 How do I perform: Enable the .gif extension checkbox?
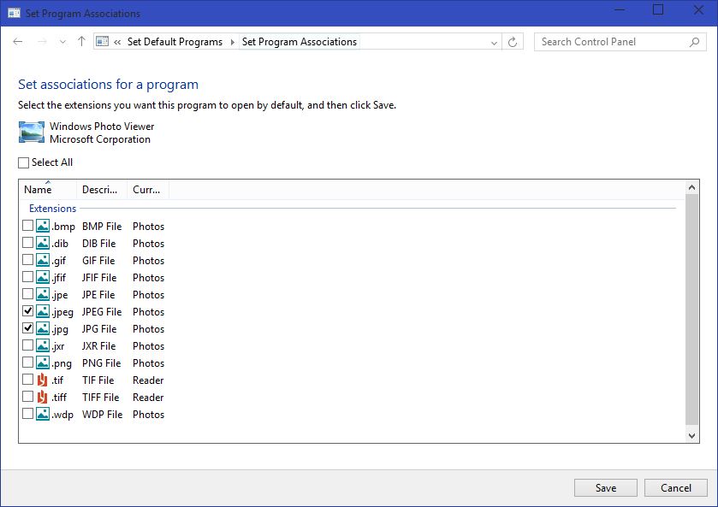28,260
